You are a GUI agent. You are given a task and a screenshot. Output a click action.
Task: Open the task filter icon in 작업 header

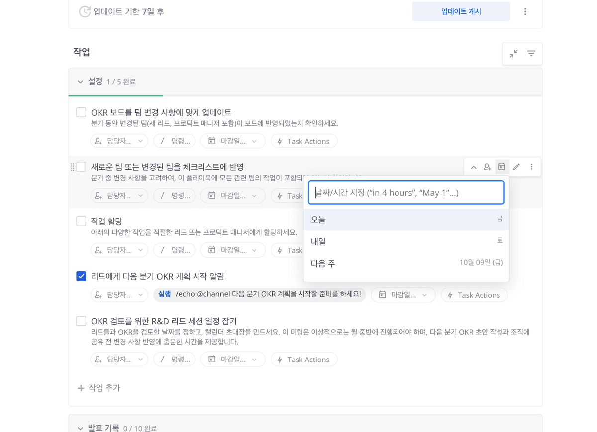pyautogui.click(x=531, y=53)
